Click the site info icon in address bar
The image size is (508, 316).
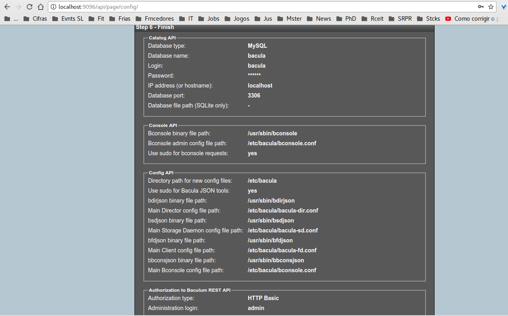click(53, 7)
